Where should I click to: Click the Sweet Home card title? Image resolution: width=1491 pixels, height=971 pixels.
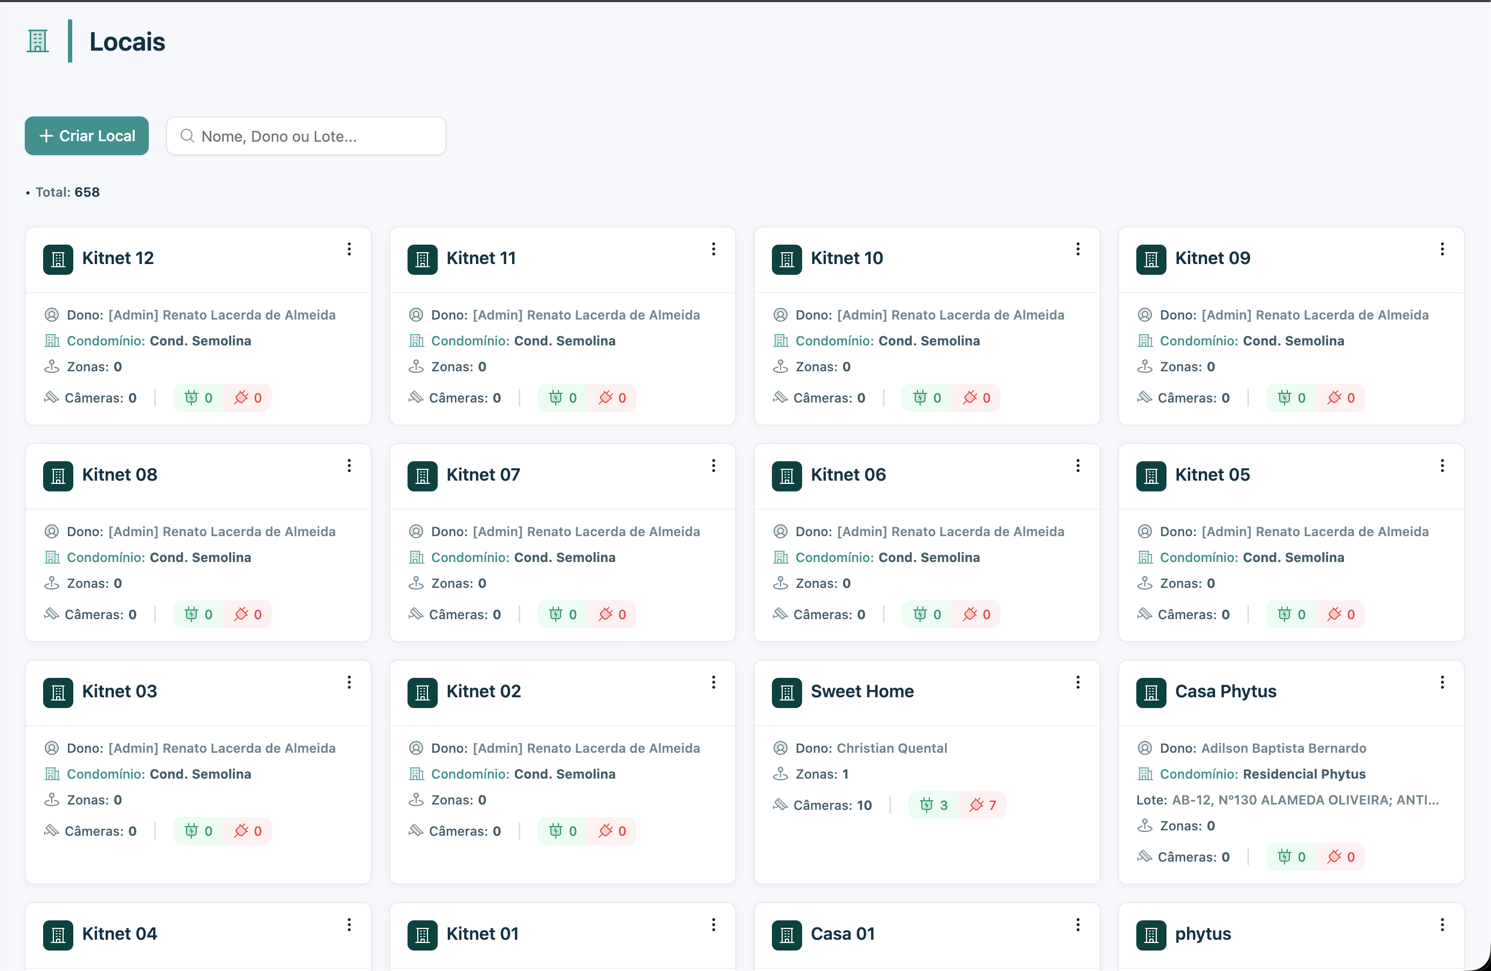pyautogui.click(x=862, y=691)
